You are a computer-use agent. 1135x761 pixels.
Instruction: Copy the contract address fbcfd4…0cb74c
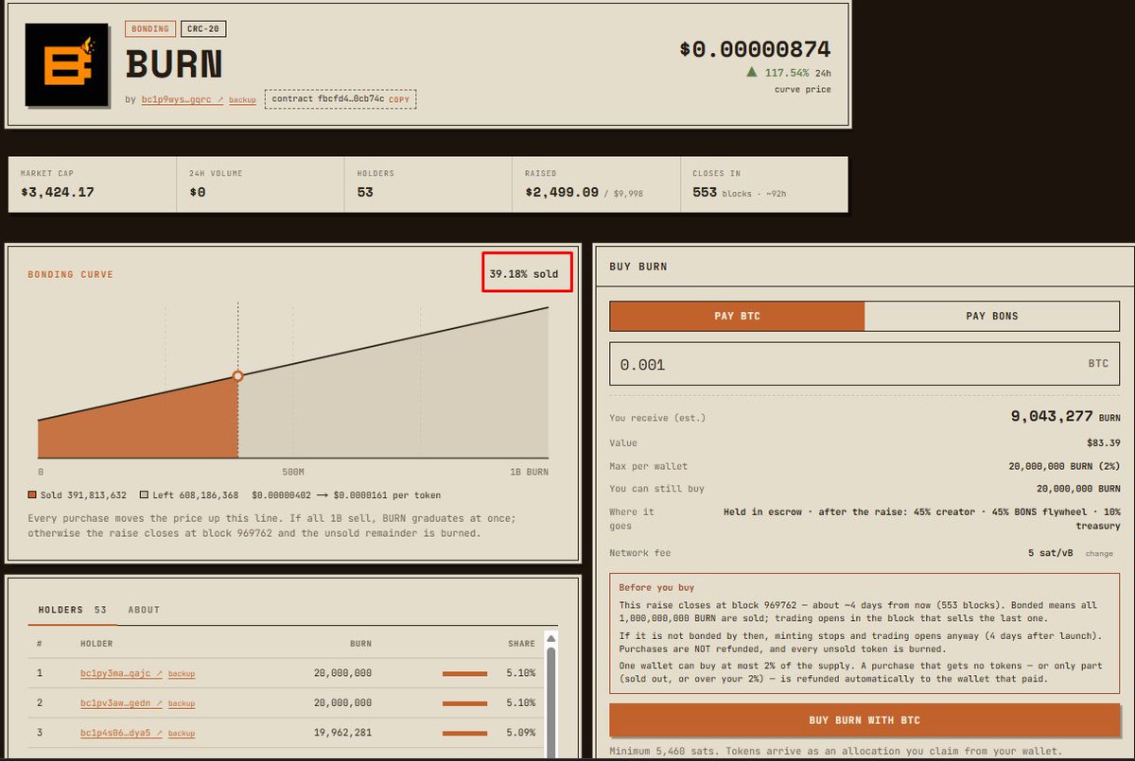tap(399, 98)
